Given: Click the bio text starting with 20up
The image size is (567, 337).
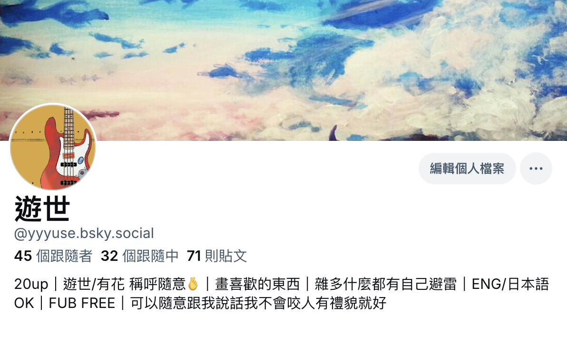Looking at the screenshot, I should (x=31, y=284).
